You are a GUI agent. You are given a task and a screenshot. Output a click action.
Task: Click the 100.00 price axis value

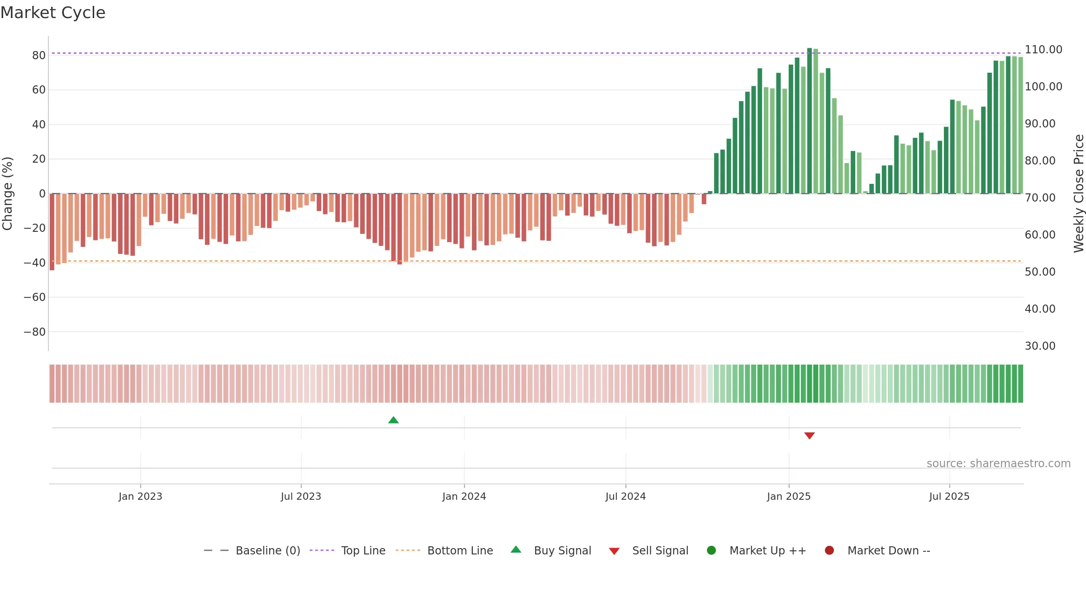(x=1043, y=87)
